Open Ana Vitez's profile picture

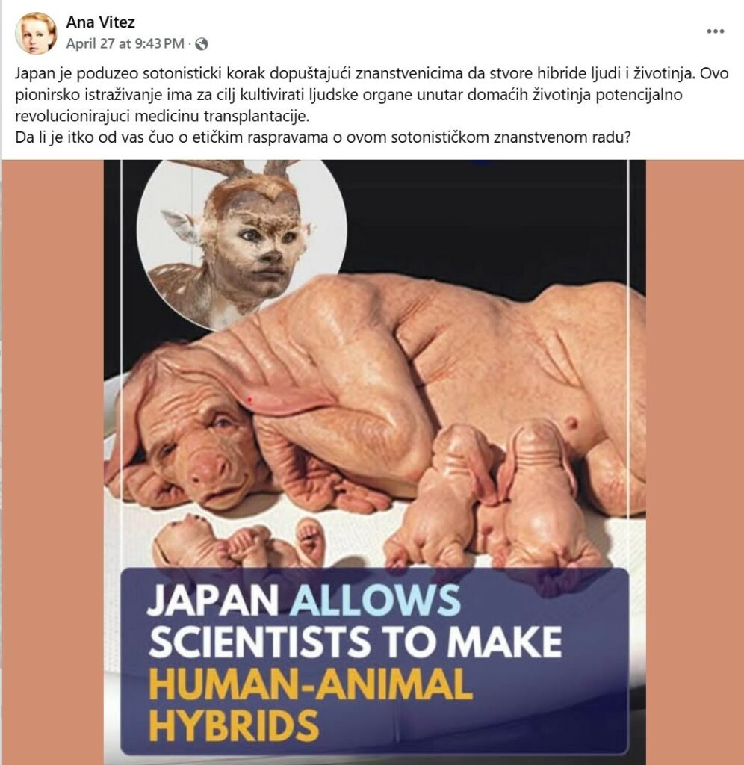click(36, 33)
